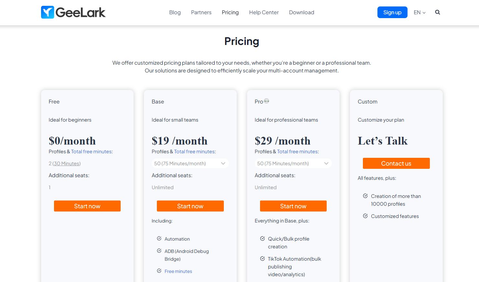This screenshot has width=479, height=282.
Task: Click check icon beside Quick/Bulk profile creation
Action: pyautogui.click(x=263, y=238)
